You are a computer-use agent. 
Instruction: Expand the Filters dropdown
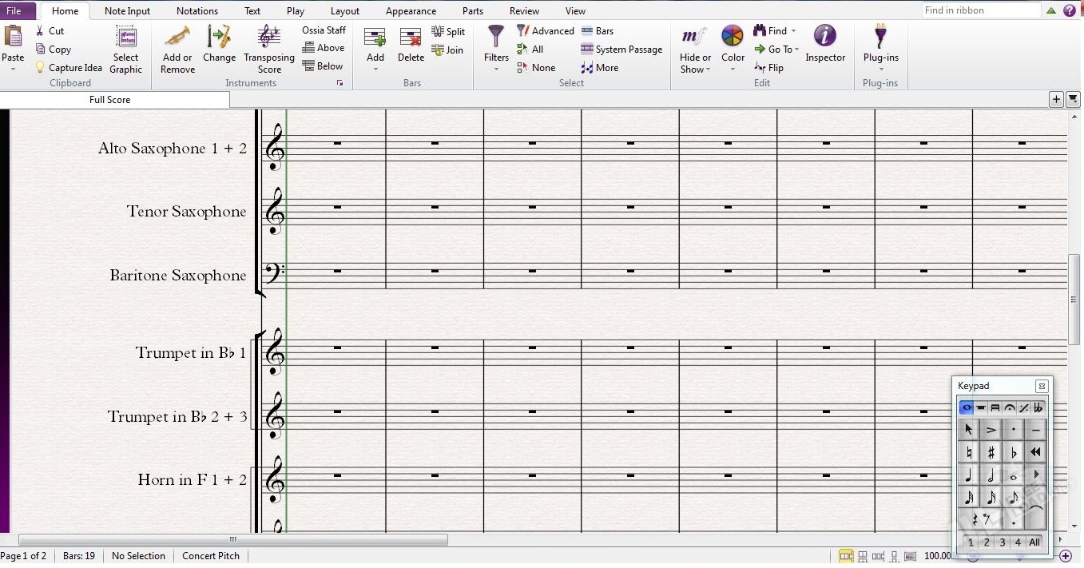click(496, 70)
